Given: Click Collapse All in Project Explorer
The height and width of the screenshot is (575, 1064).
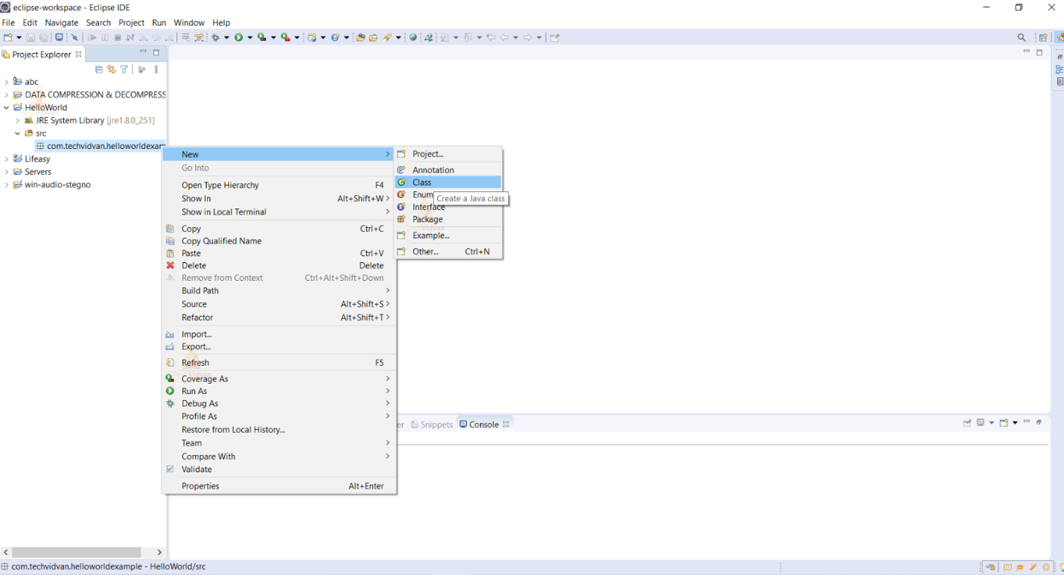Looking at the screenshot, I should pos(99,69).
